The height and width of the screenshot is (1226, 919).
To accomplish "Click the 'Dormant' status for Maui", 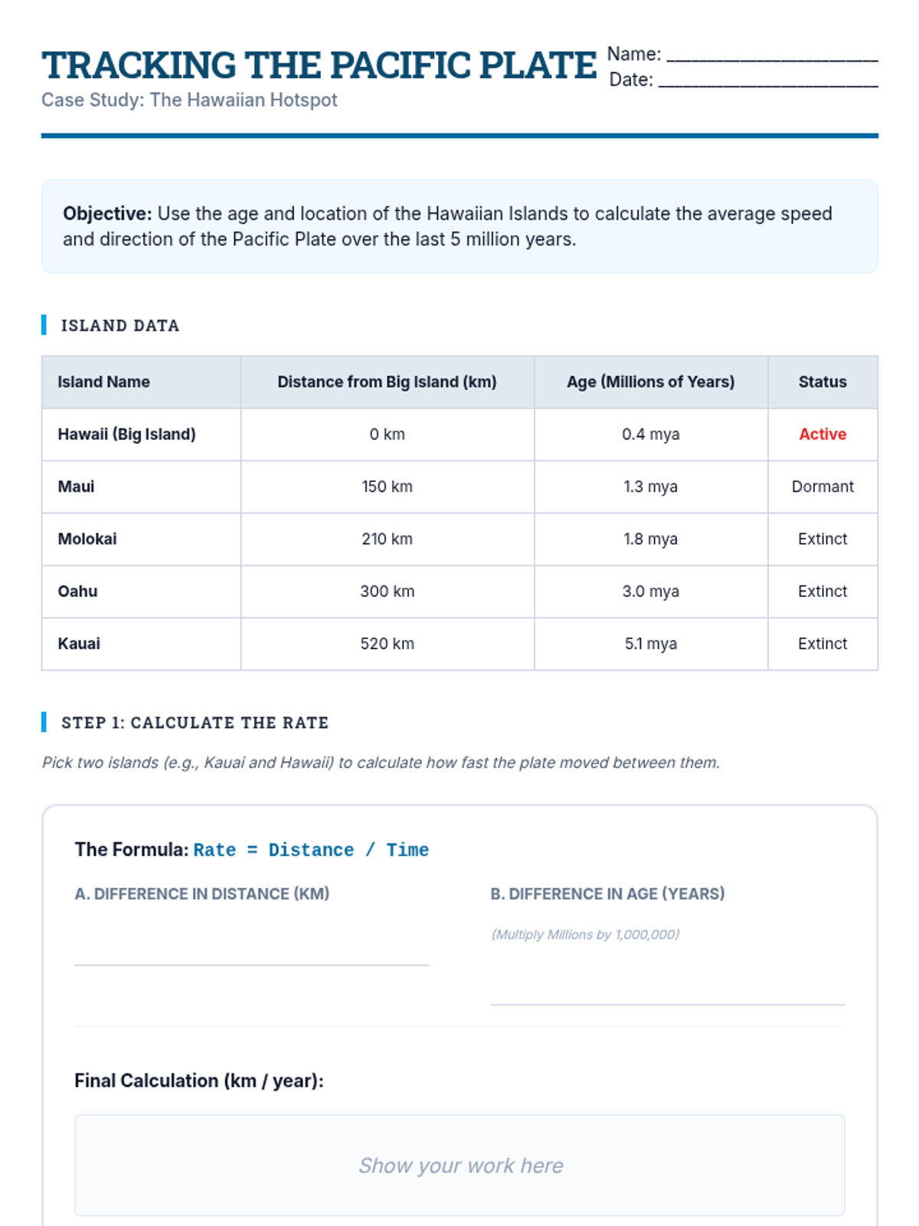I will (823, 487).
